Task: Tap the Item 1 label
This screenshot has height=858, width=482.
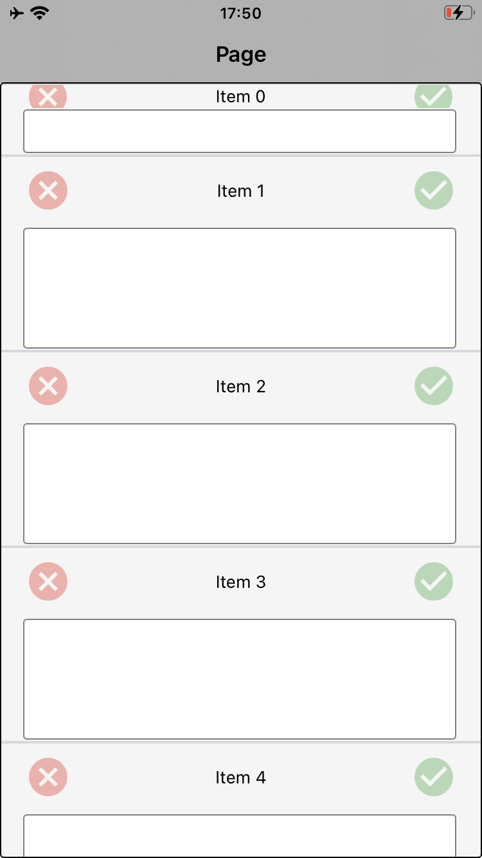Action: point(241,191)
